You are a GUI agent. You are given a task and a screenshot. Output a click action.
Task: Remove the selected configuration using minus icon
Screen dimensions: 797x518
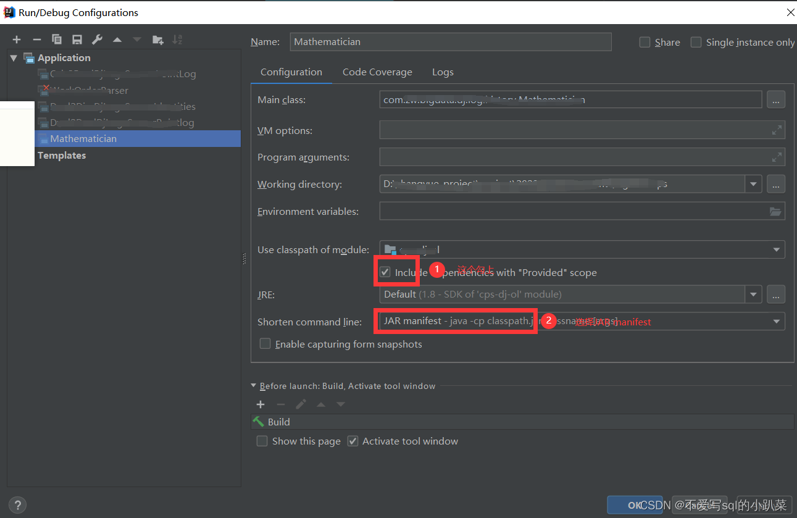pos(36,39)
